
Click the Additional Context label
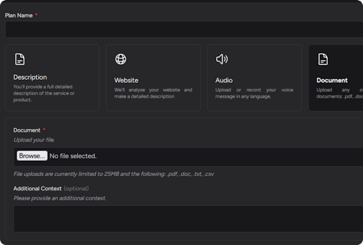coord(38,189)
